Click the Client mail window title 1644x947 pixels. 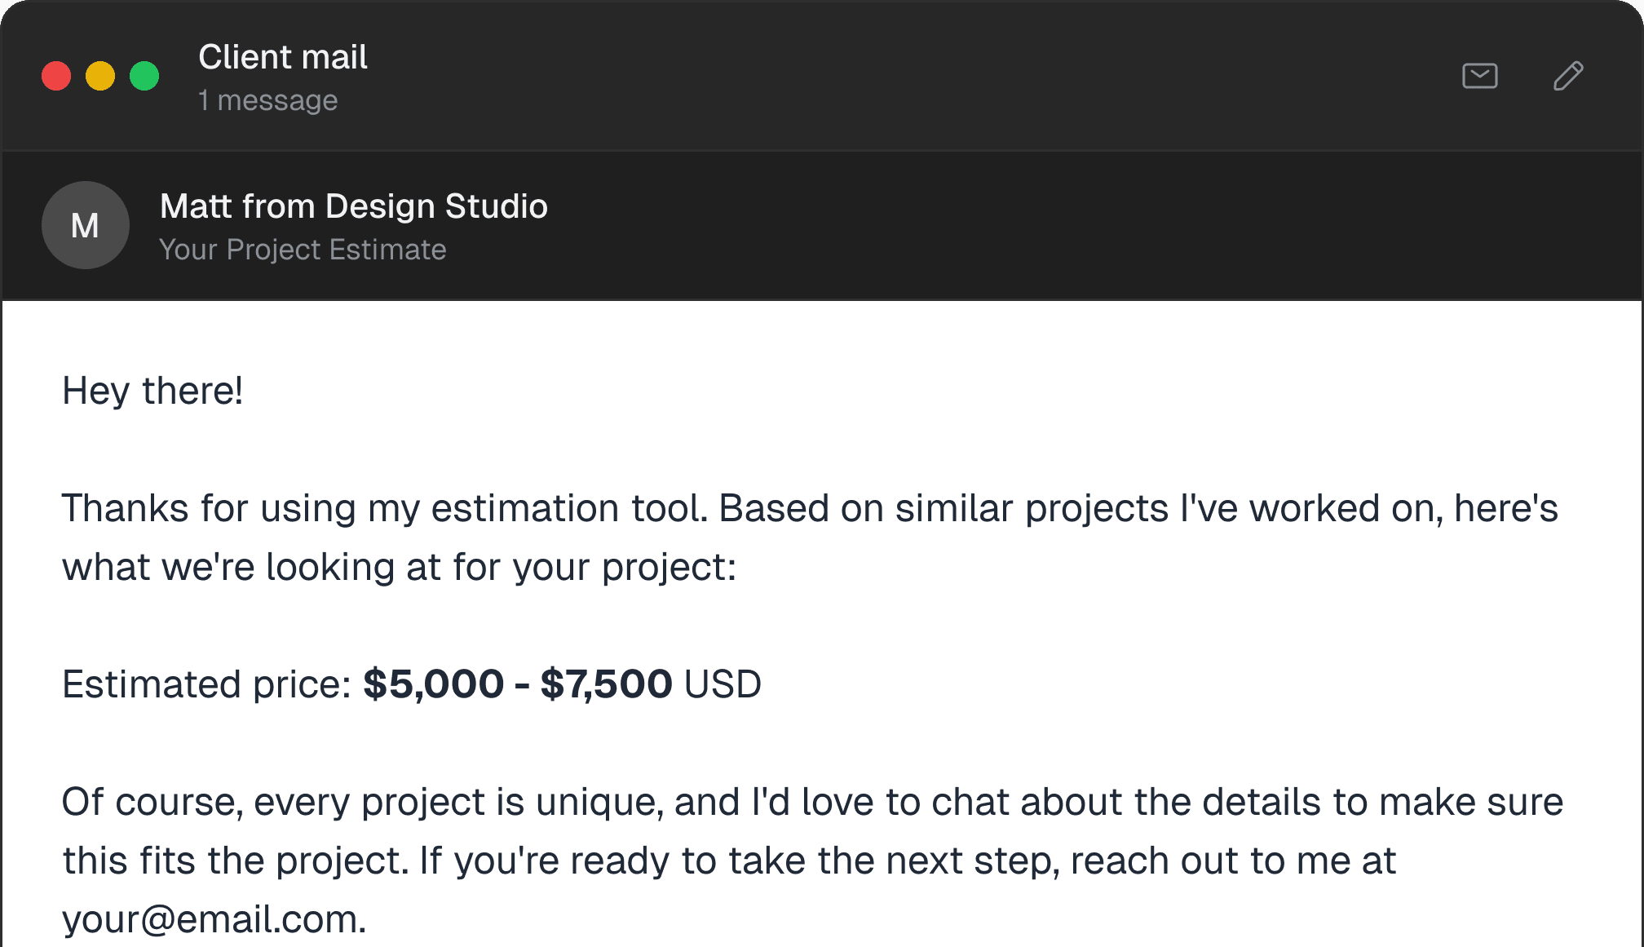point(283,57)
